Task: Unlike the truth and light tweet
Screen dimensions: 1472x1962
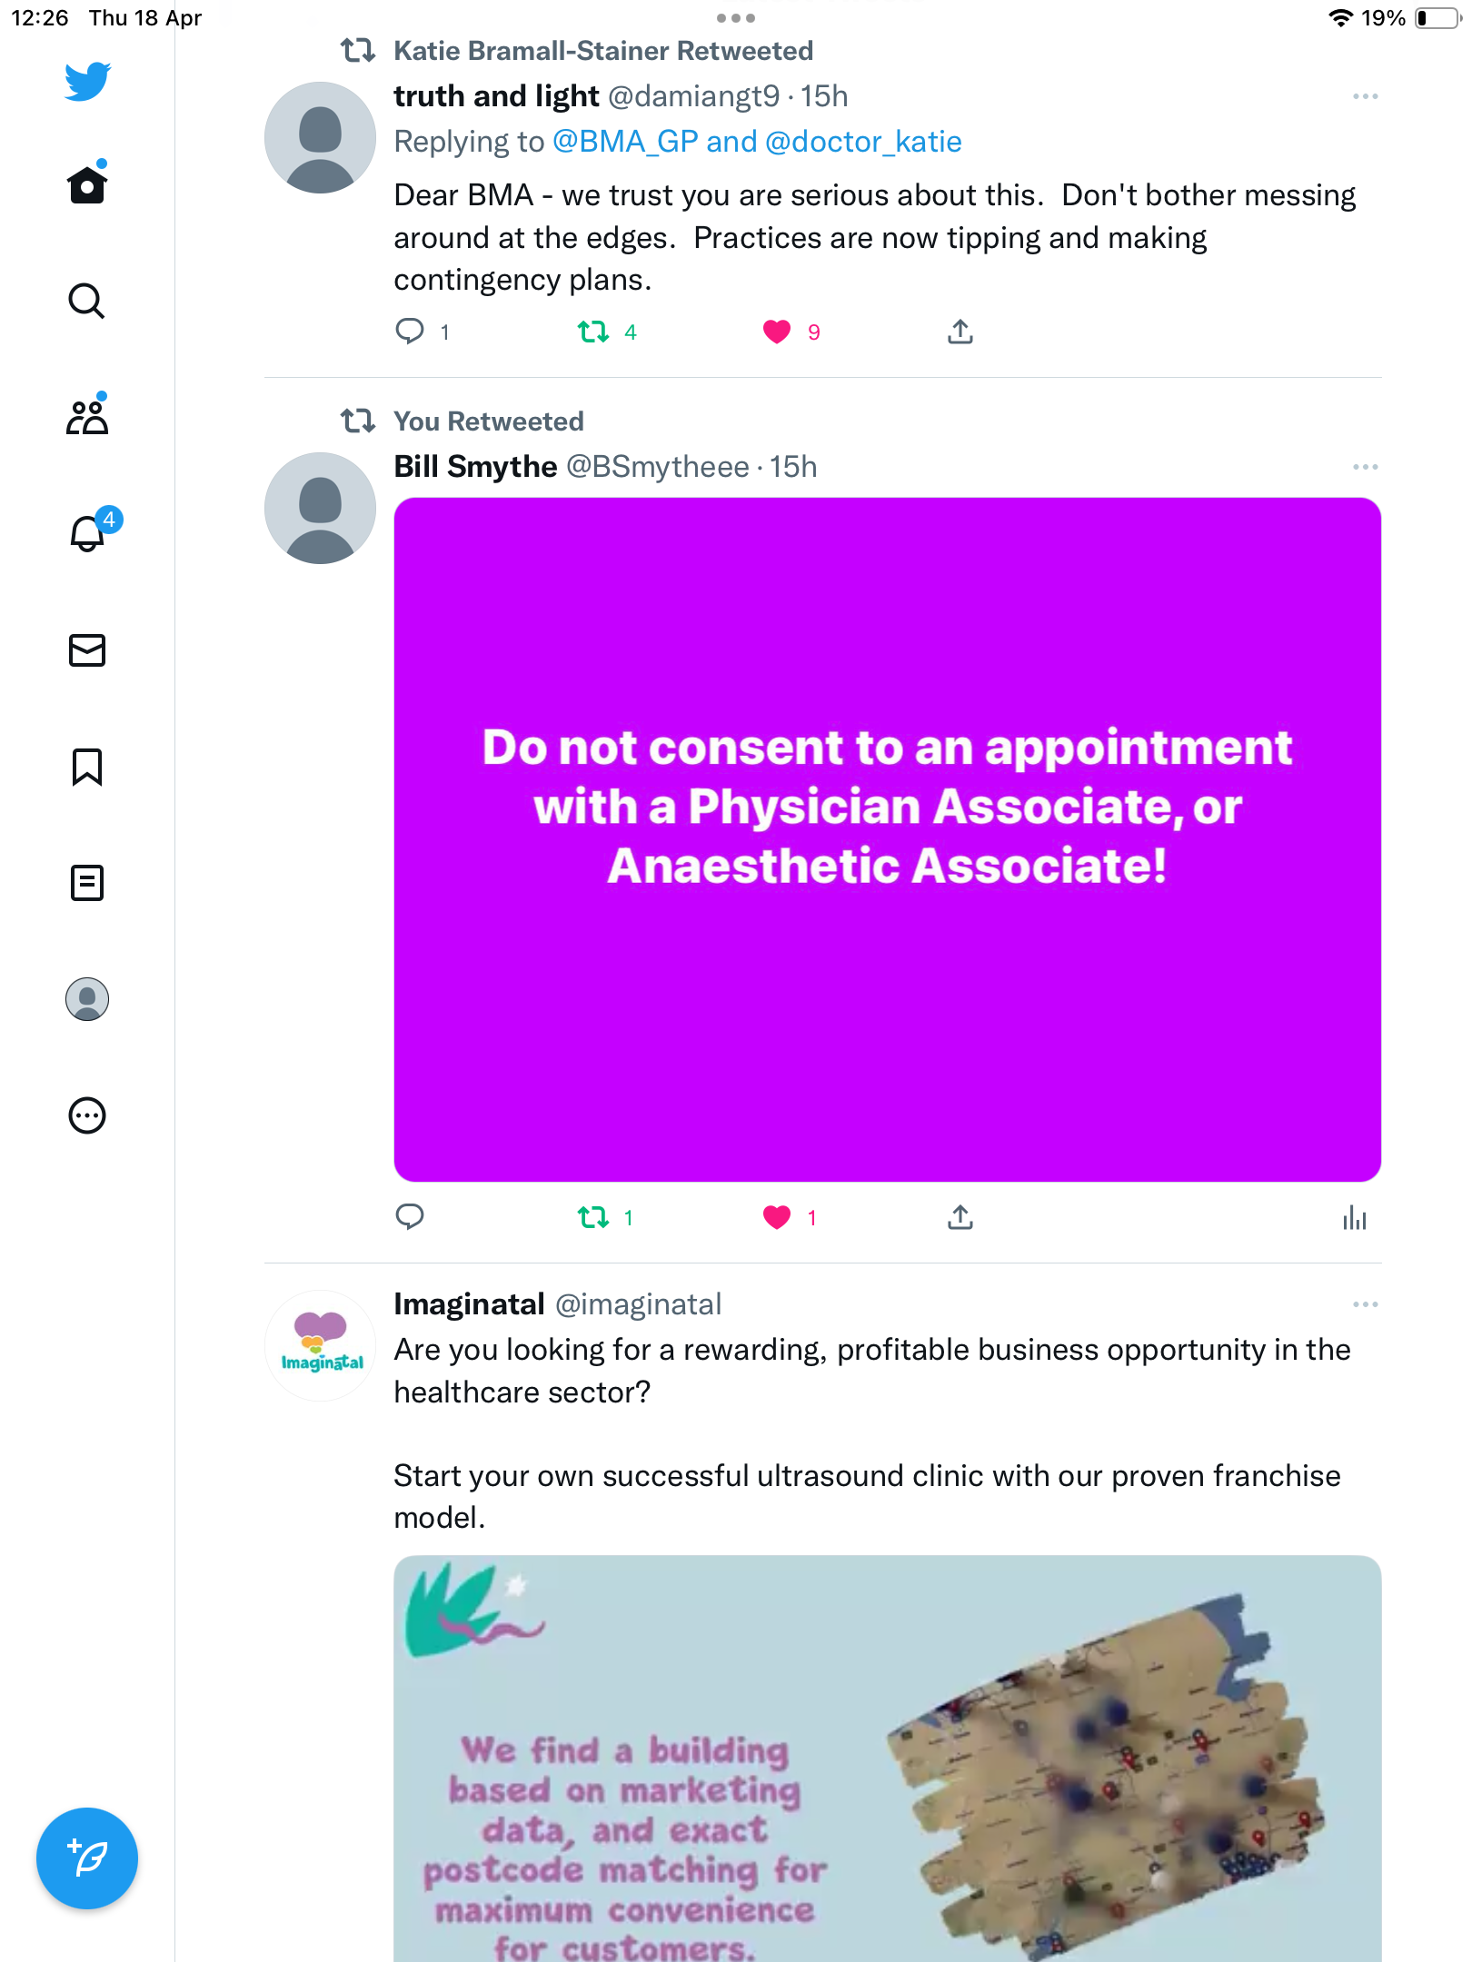Action: [x=777, y=332]
